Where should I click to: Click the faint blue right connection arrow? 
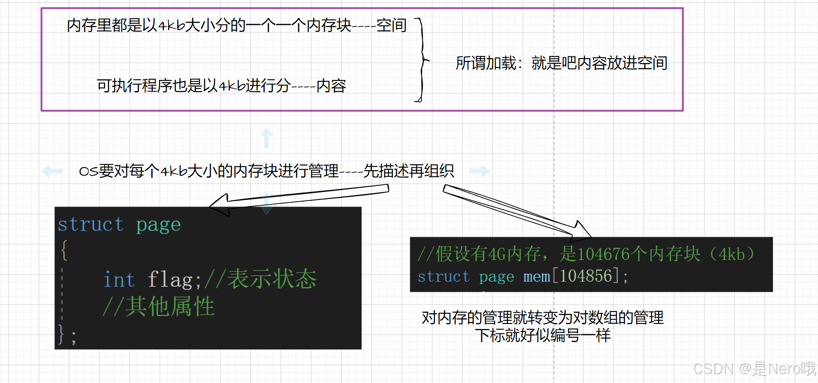click(x=480, y=171)
